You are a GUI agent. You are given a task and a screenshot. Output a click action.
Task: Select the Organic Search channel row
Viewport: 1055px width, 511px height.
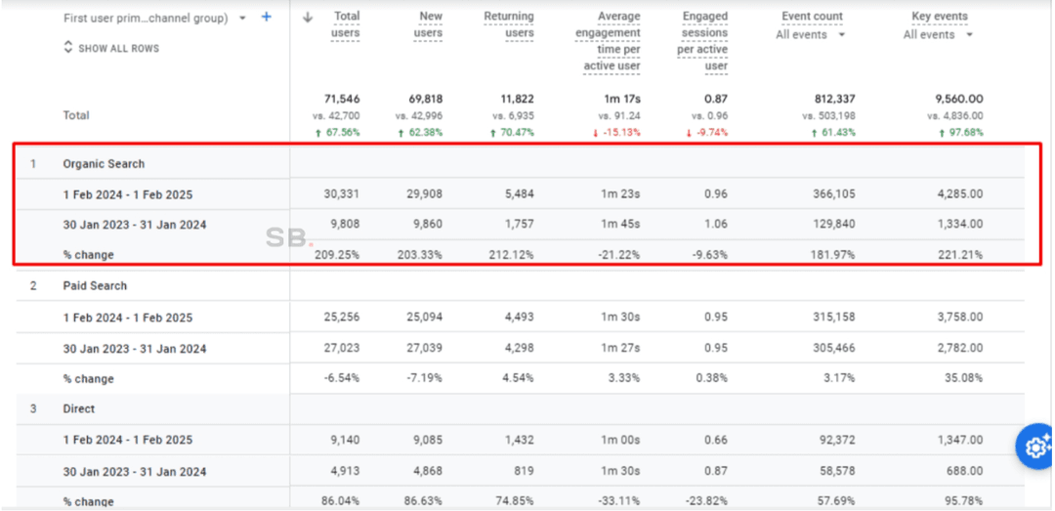point(104,164)
